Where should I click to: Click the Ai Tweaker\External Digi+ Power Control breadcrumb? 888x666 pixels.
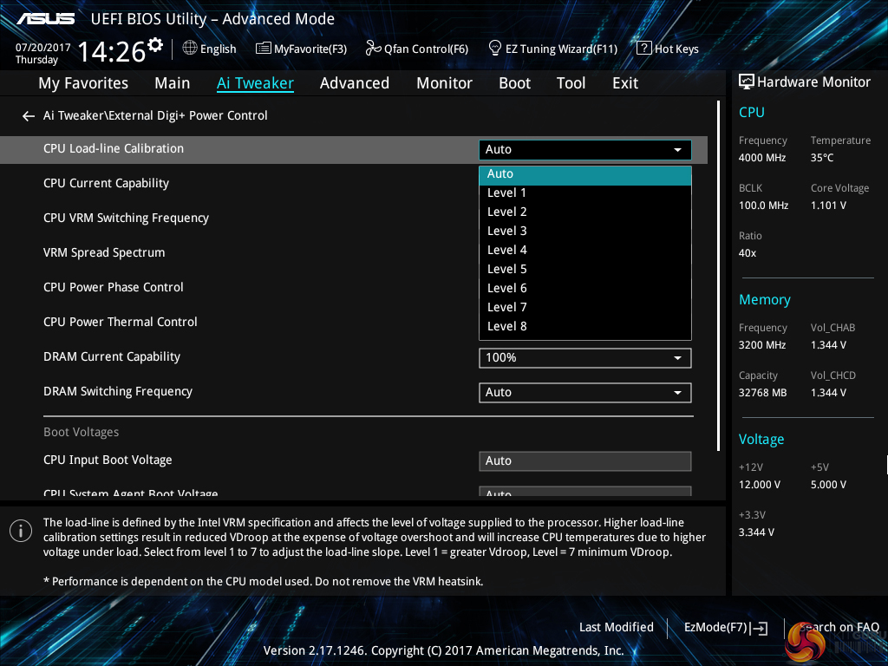point(155,115)
